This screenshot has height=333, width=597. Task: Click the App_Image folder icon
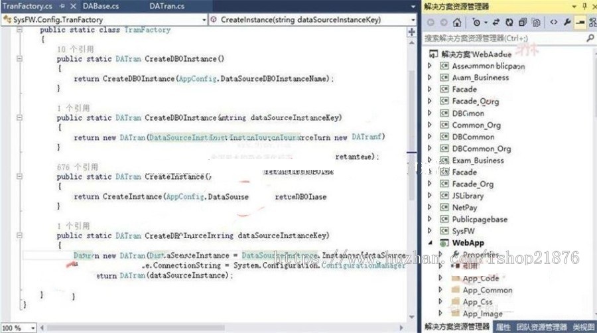tap(456, 313)
